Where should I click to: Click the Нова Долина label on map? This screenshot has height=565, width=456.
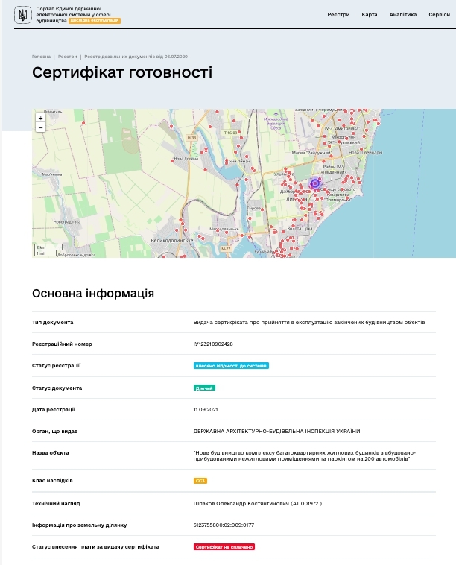[x=186, y=159]
